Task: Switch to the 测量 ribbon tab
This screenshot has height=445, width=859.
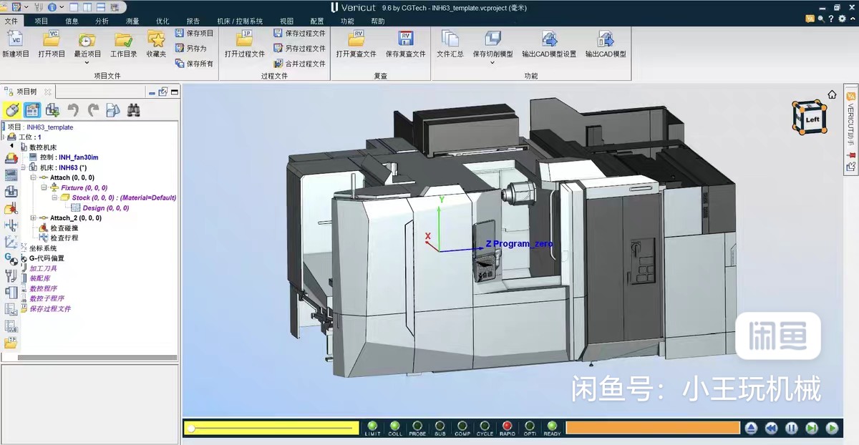Action: (x=132, y=21)
